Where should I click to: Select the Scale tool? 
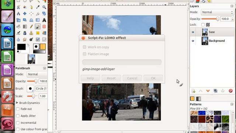pos(18,20)
